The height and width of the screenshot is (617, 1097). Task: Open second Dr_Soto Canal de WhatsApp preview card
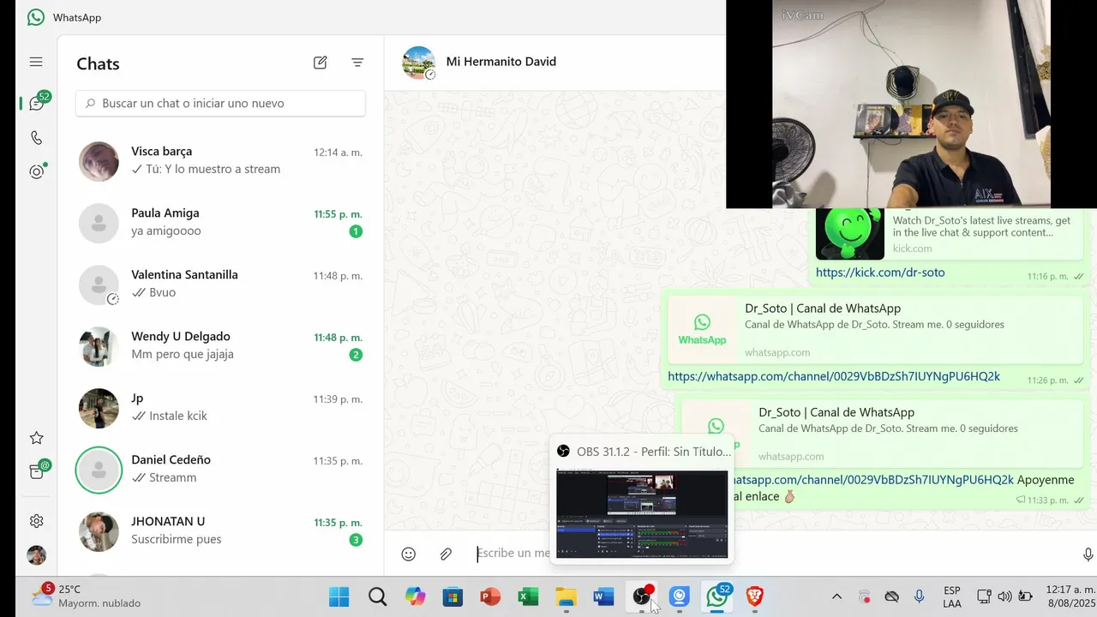(x=882, y=434)
